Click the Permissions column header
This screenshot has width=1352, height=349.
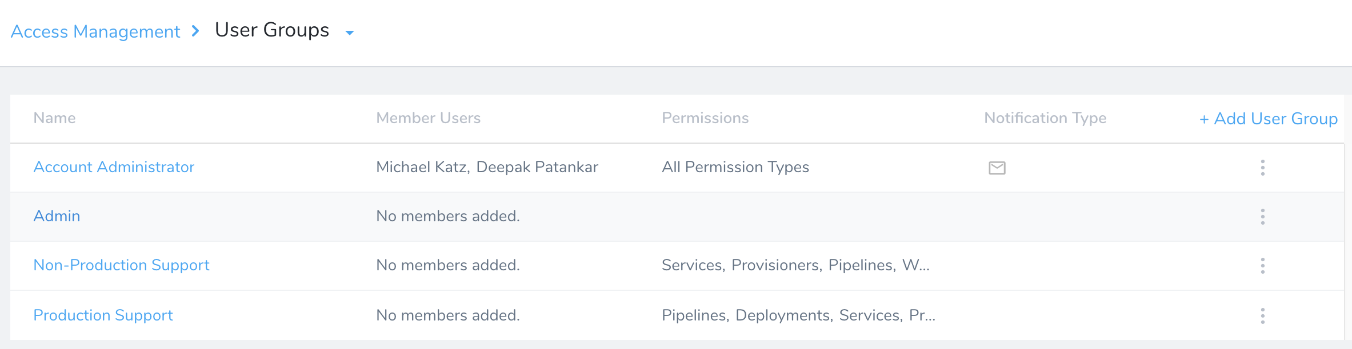[705, 118]
